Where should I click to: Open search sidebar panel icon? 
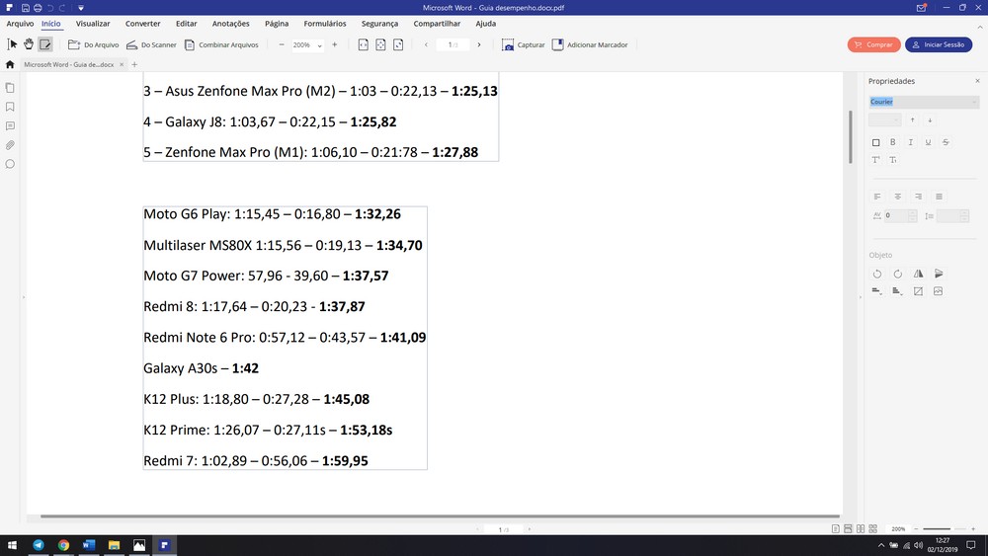click(x=10, y=164)
